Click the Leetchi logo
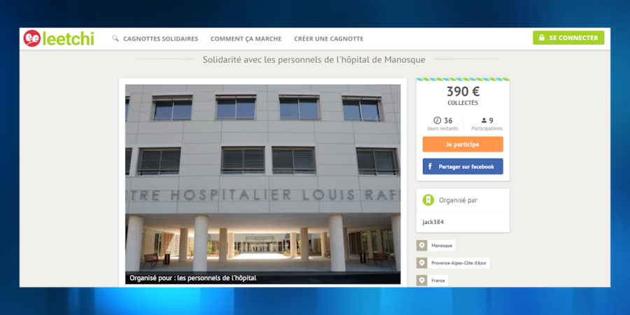The image size is (630, 315). pos(59,38)
